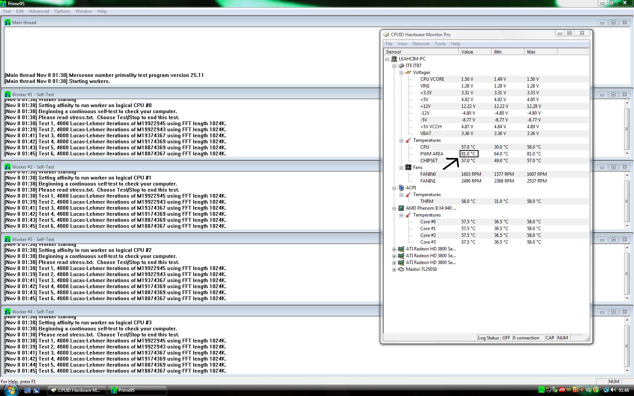Click the Min column header
634x396 pixels.
pyautogui.click(x=508, y=52)
